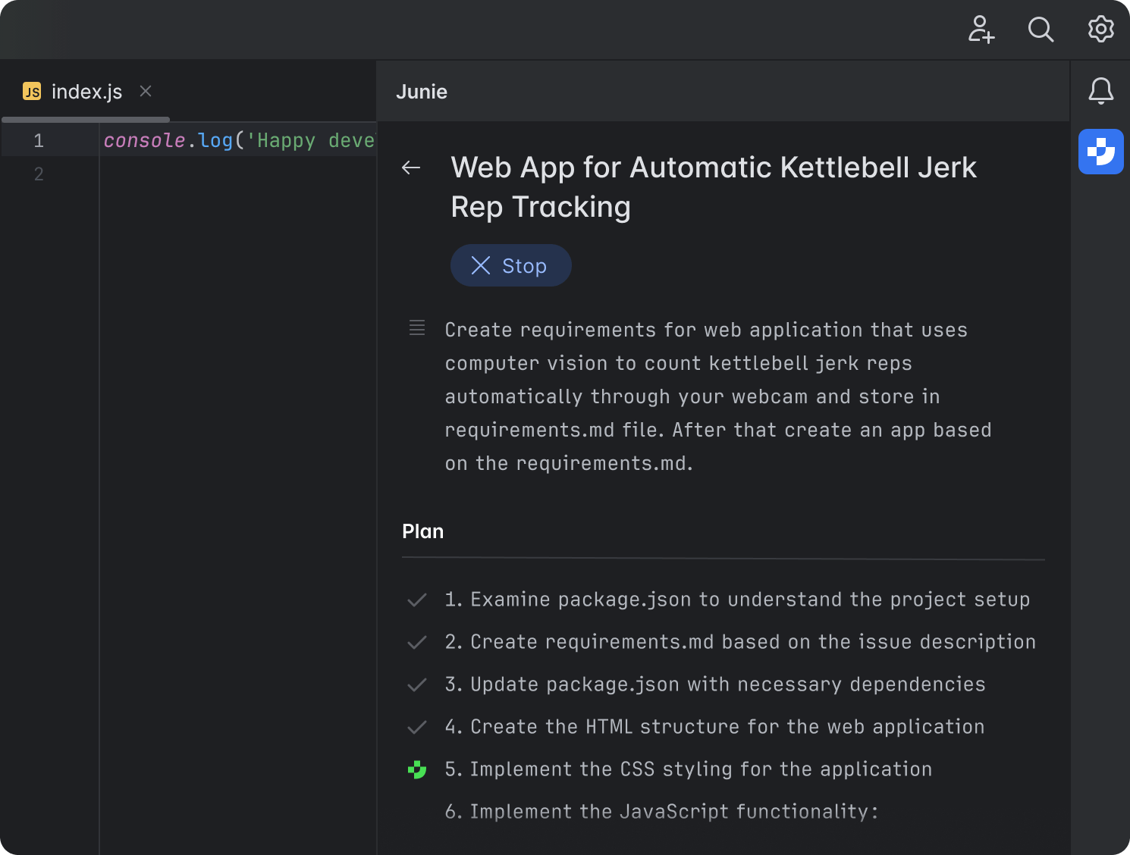Open the settings gear icon

click(x=1100, y=30)
